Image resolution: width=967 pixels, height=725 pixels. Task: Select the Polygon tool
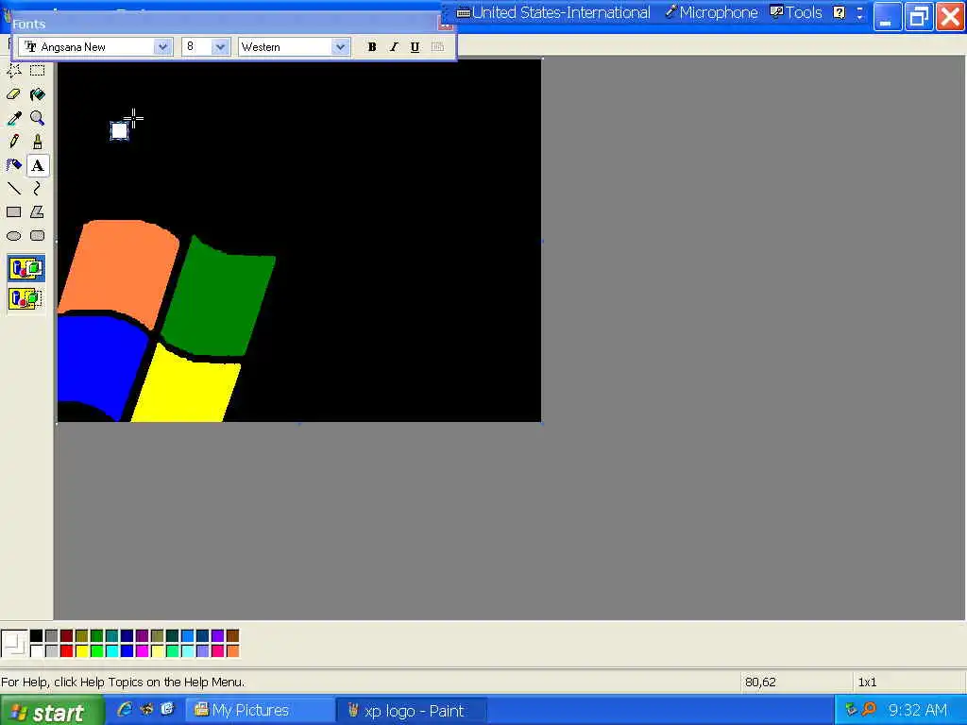click(x=37, y=212)
